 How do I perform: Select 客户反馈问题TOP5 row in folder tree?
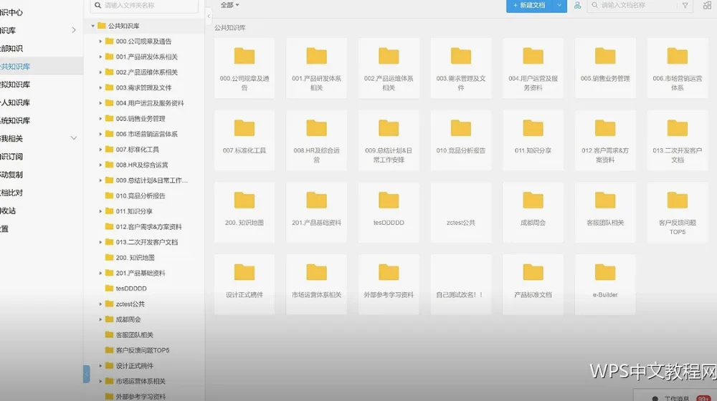[144, 350]
